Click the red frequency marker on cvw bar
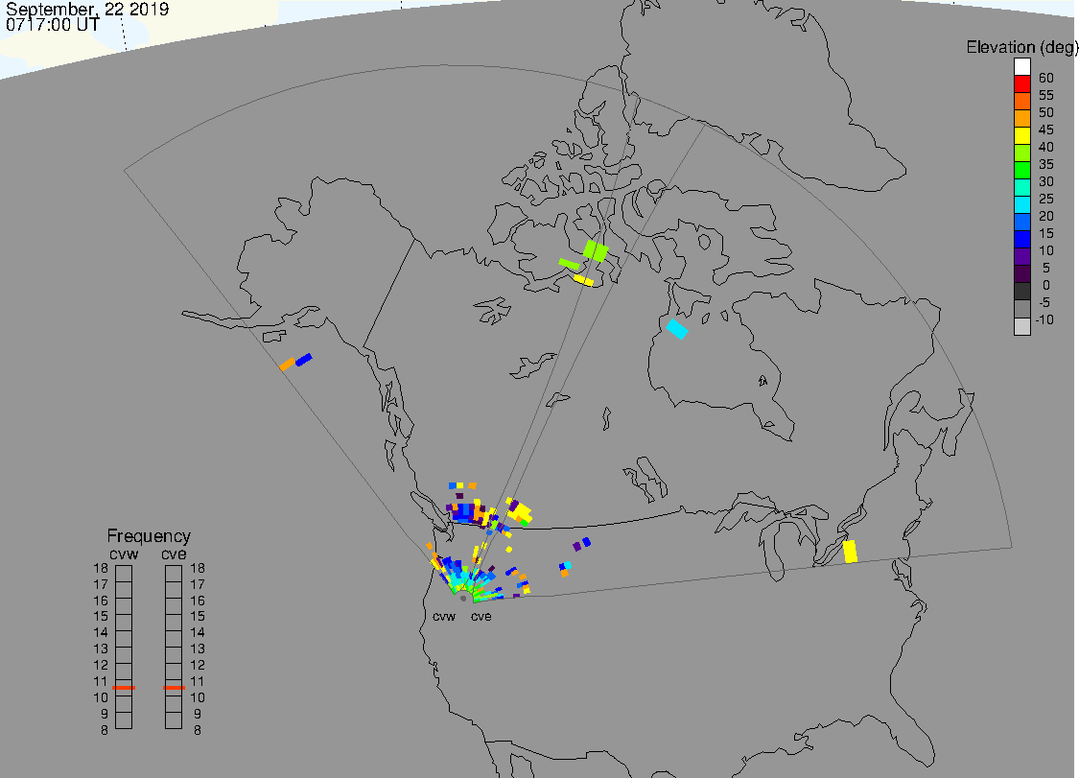 124,687
